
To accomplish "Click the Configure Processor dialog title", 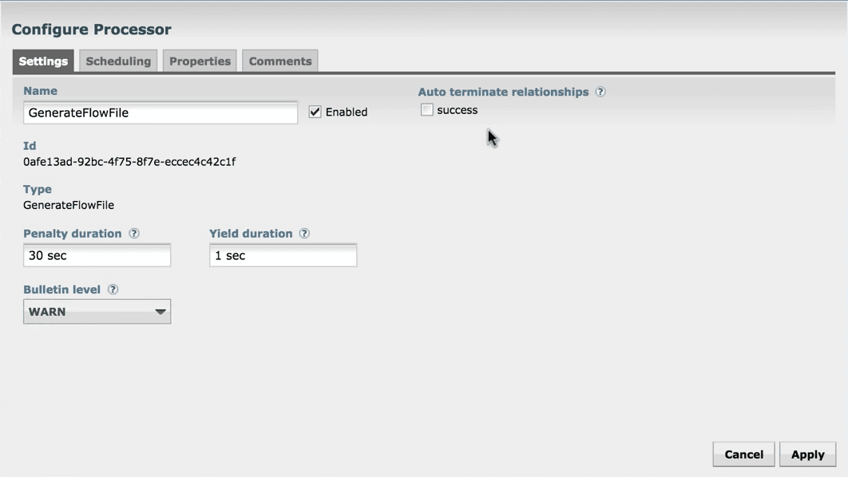I will tap(91, 30).
